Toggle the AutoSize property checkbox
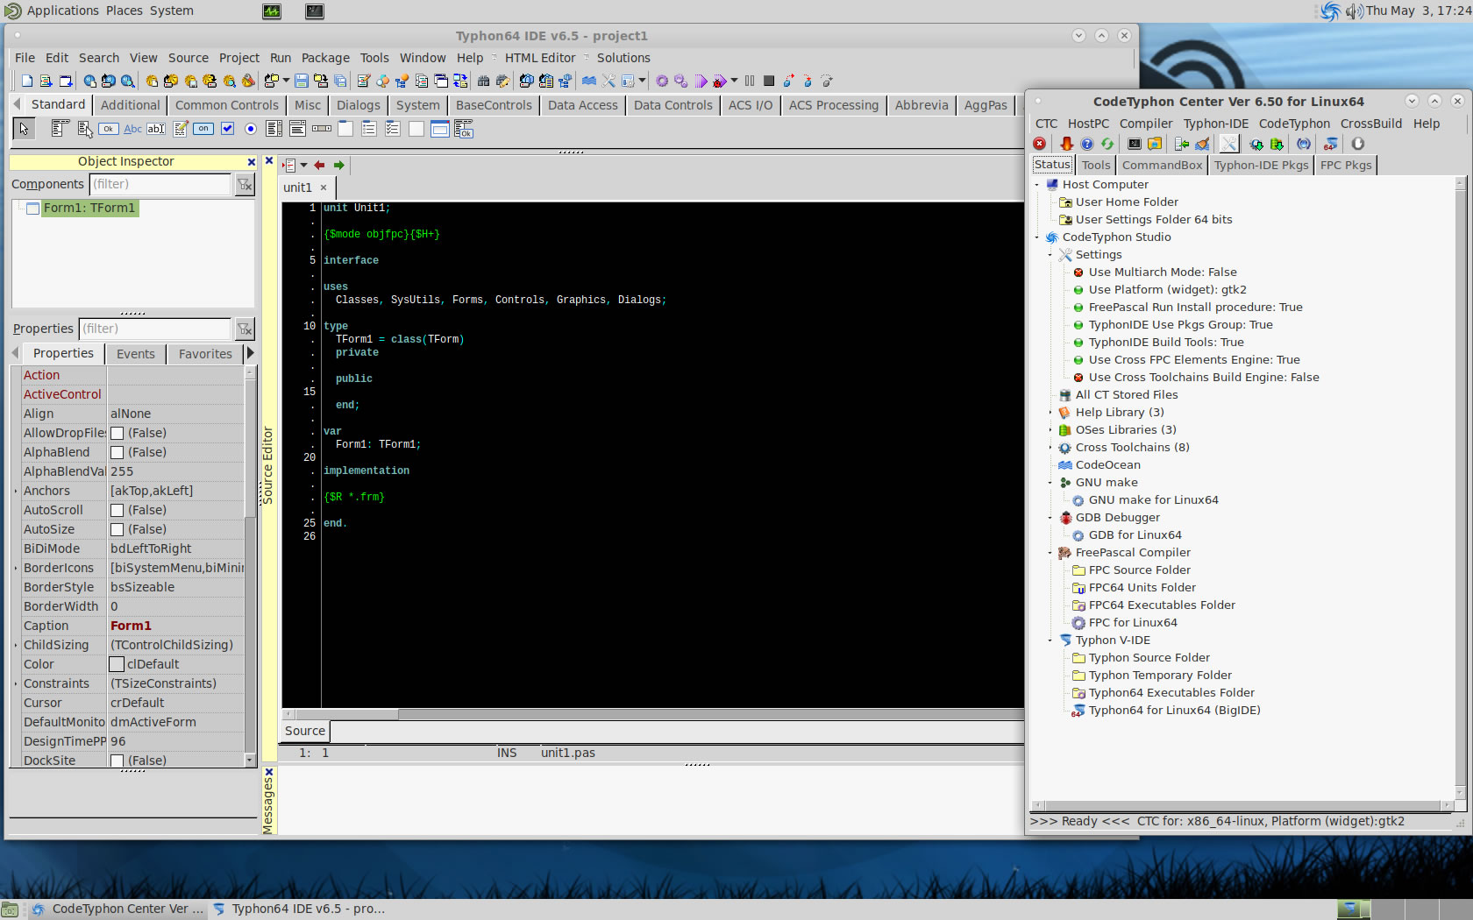This screenshot has width=1473, height=920. coord(117,529)
